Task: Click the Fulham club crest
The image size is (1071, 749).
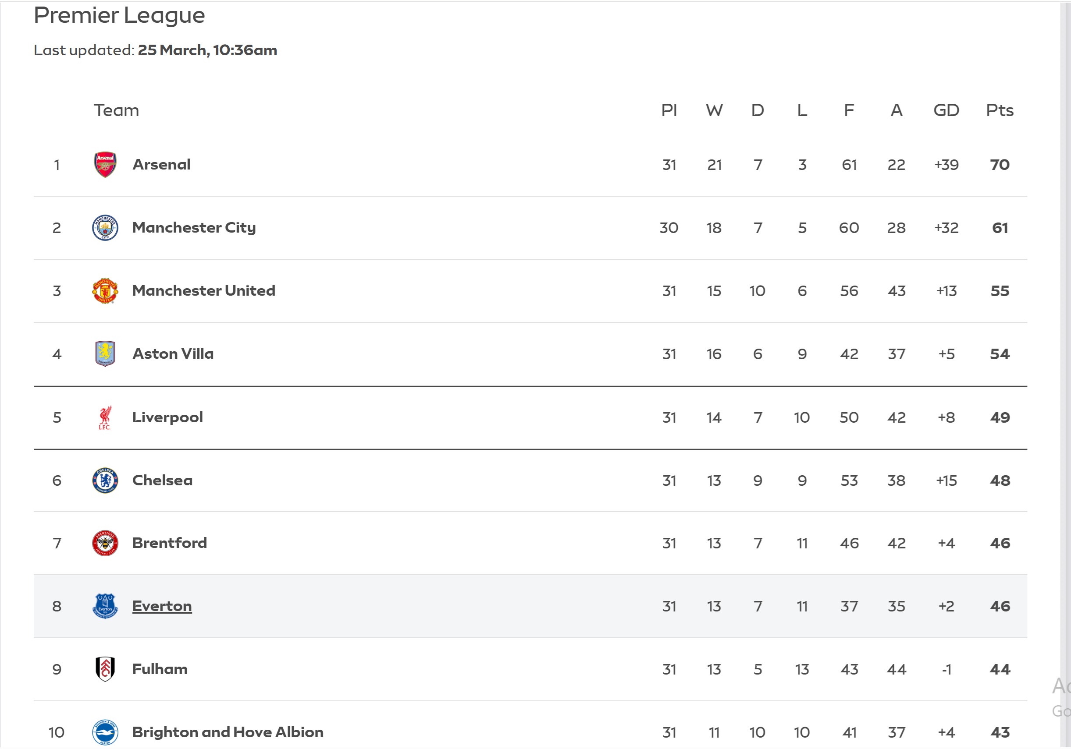Action: coord(105,669)
